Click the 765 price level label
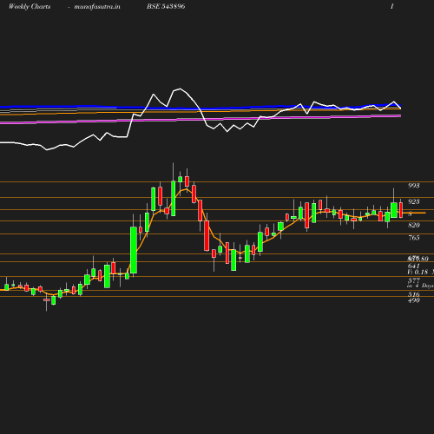Image resolution: width=434 pixels, height=434 pixels. tap(414, 238)
